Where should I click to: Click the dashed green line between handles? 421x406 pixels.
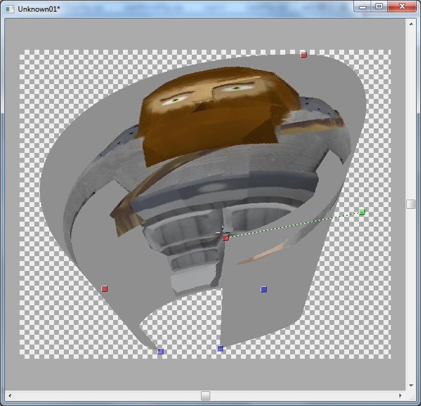pos(295,225)
